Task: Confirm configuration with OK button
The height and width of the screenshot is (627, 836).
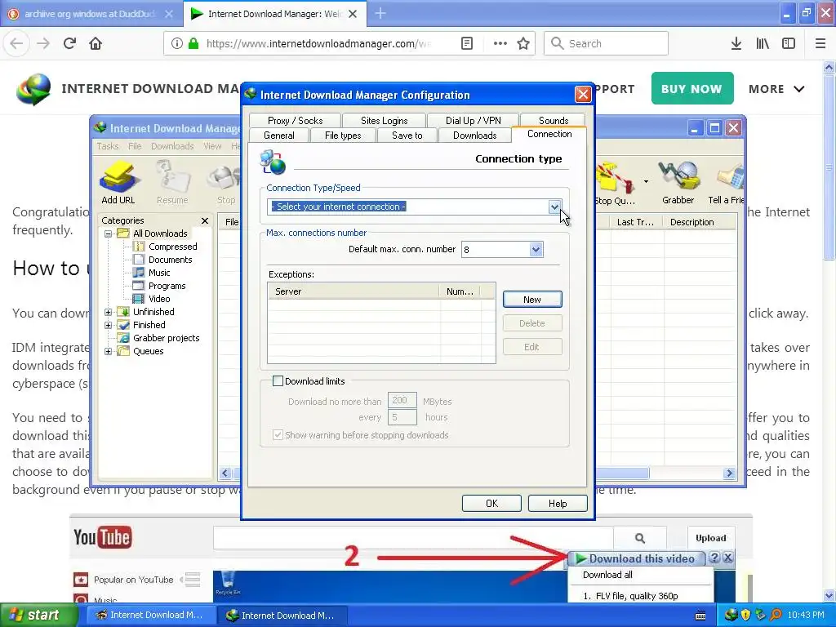Action: coord(491,503)
